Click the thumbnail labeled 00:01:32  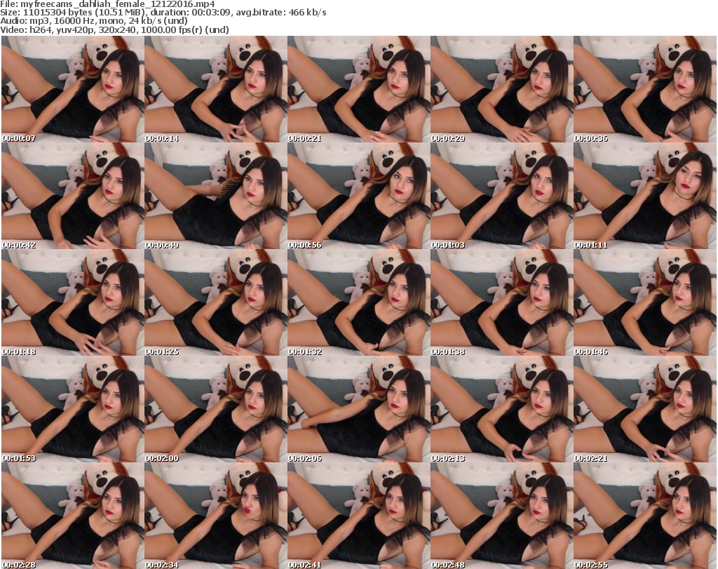pyautogui.click(x=358, y=303)
